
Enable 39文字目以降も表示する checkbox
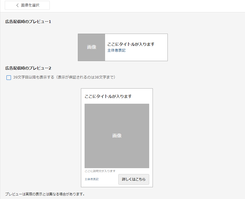9,77
